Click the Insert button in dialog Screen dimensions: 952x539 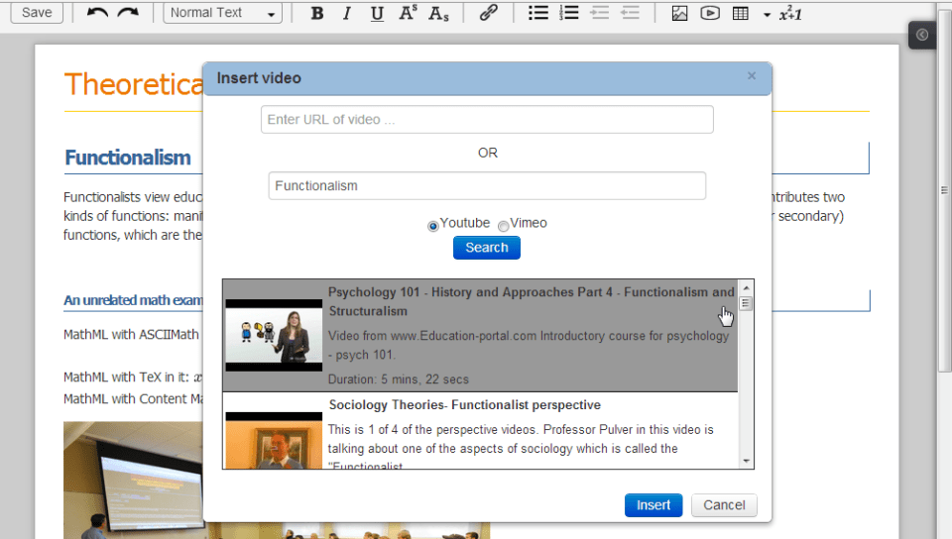[x=654, y=505]
